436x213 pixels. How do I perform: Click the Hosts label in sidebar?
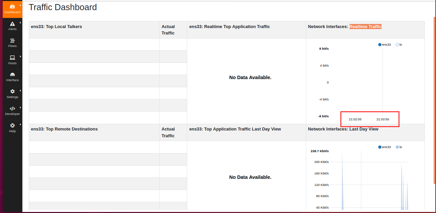click(x=13, y=63)
